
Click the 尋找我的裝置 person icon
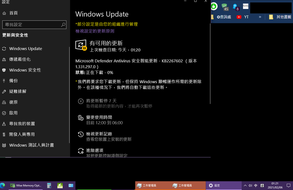4,124
